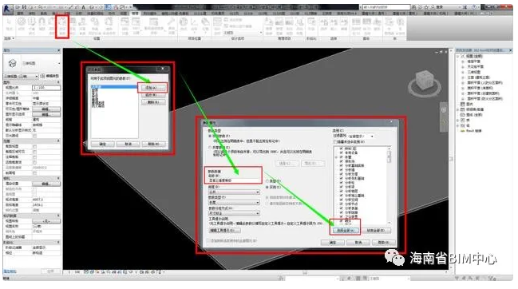Click the Coordinates ribbon icon

tap(194, 25)
